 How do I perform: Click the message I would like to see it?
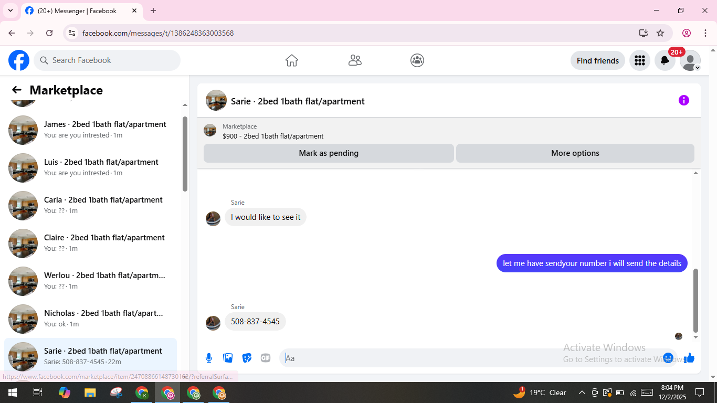click(x=266, y=217)
